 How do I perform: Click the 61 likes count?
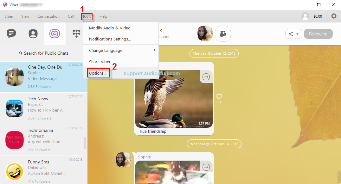(x=219, y=102)
